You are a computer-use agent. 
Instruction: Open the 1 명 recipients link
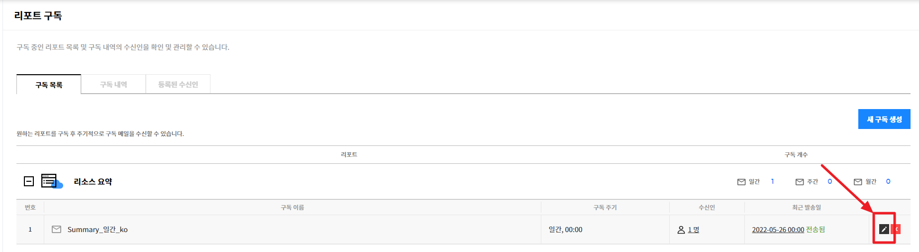tap(694, 230)
